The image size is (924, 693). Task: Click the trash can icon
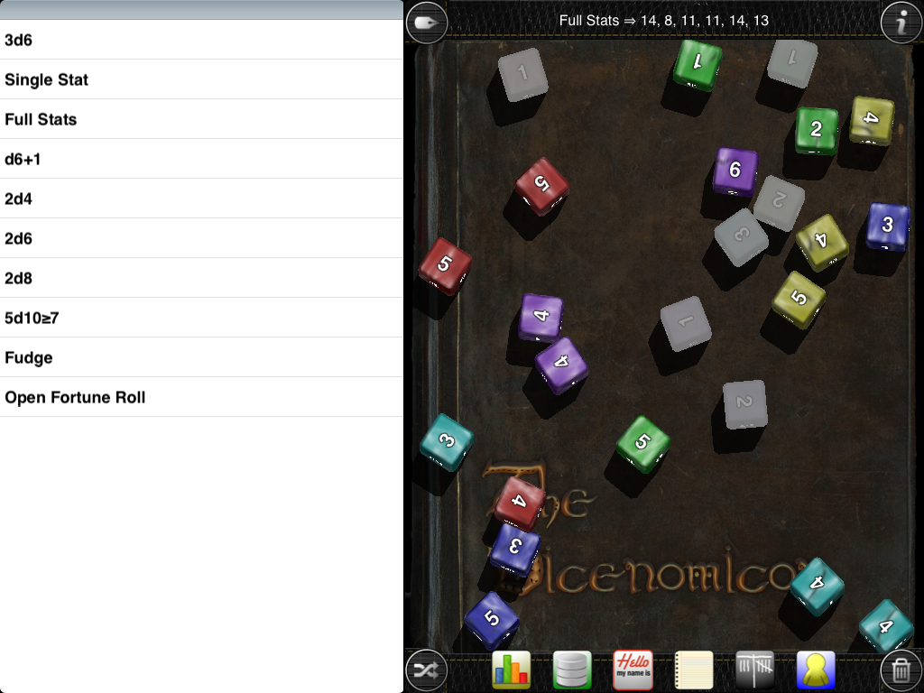point(901,670)
